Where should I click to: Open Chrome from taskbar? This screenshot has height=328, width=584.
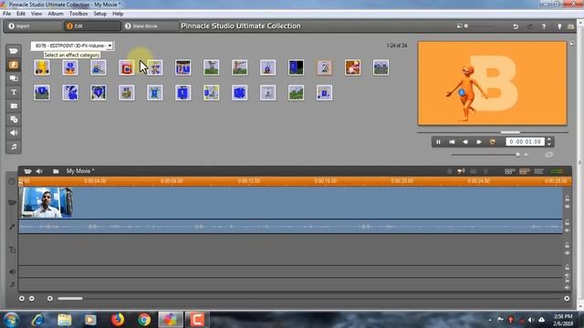tap(144, 320)
